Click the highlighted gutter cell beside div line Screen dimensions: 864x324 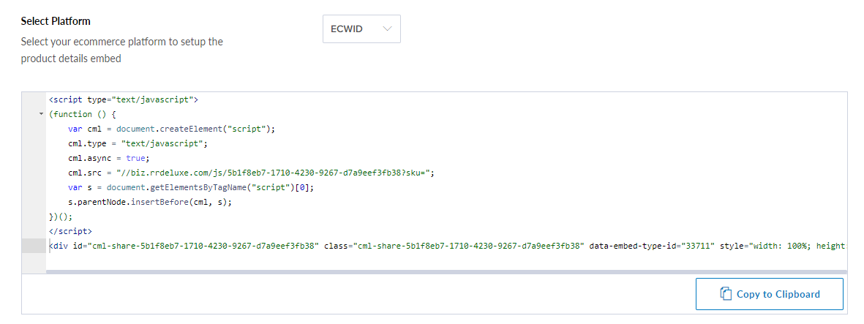(34, 246)
